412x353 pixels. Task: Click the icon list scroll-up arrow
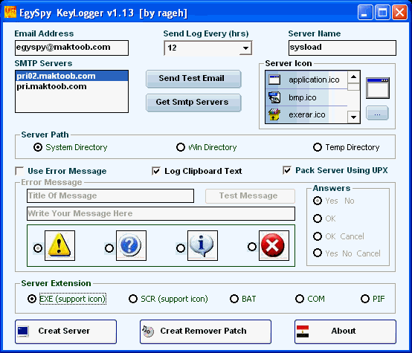[353, 77]
